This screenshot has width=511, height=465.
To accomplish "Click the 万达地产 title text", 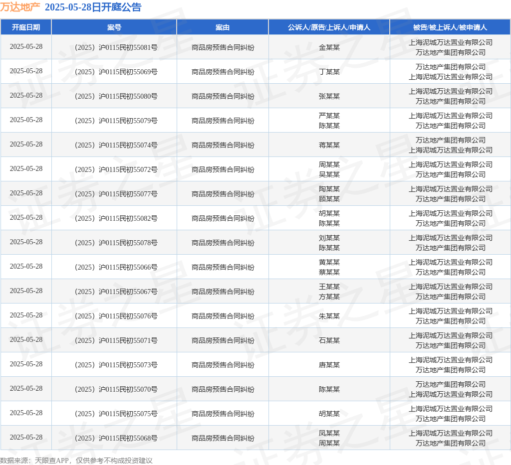I will (20, 7).
